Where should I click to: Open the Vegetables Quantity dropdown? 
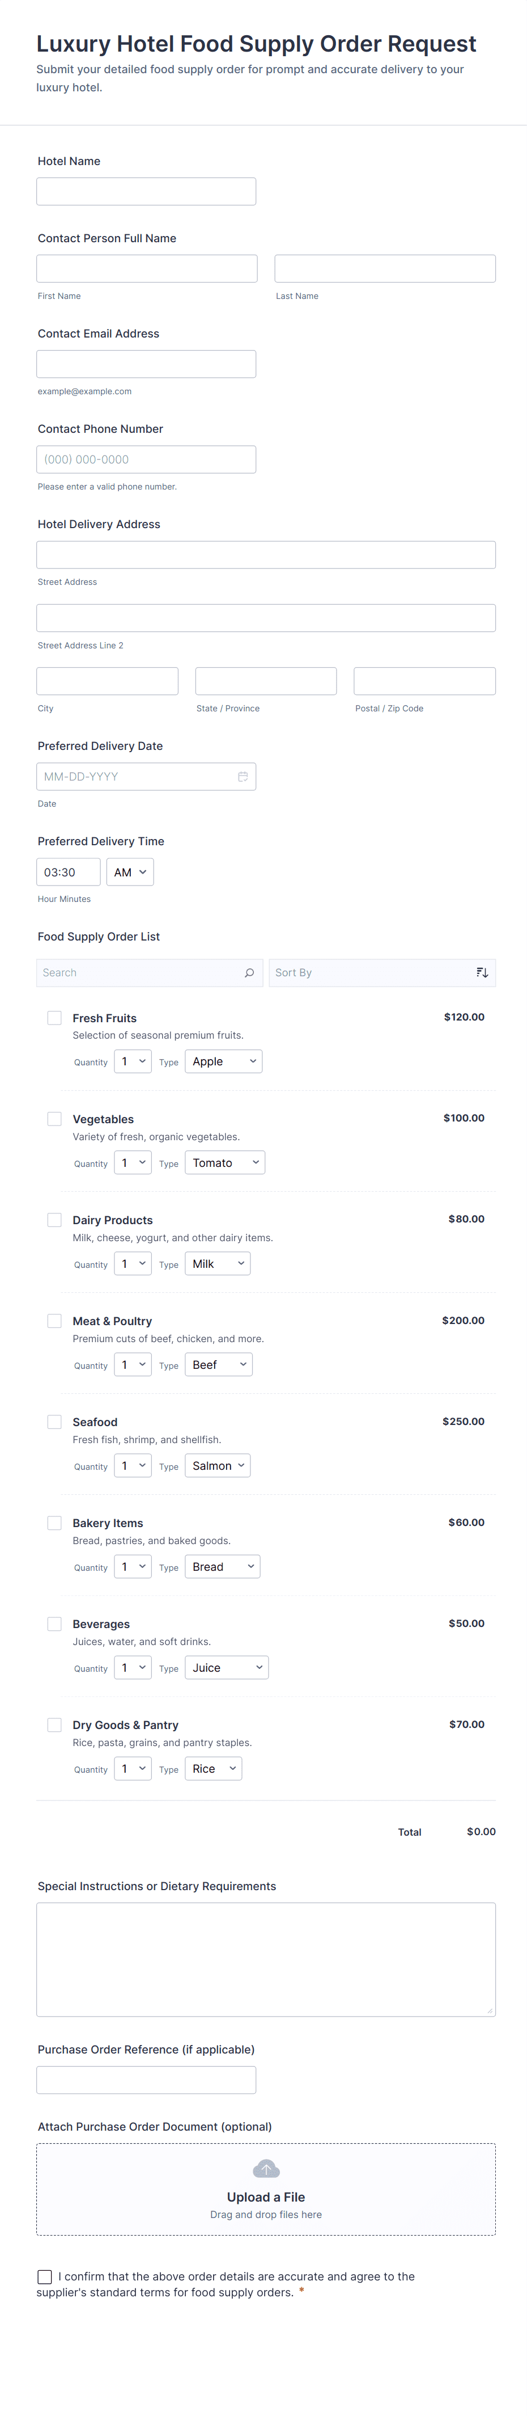(x=132, y=1163)
